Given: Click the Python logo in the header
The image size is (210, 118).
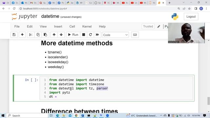Looking at the screenshot, I should click(x=175, y=17).
